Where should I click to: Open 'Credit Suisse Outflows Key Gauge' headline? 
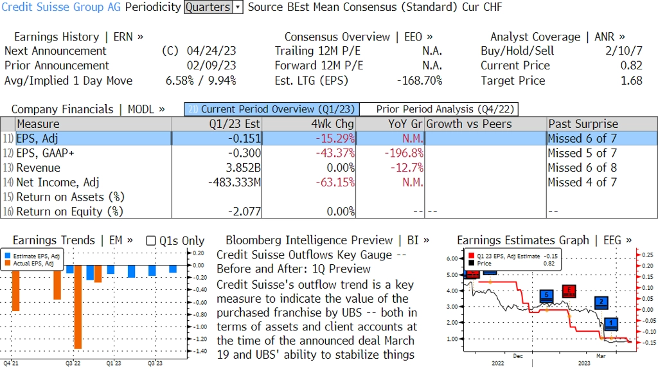[312, 262]
